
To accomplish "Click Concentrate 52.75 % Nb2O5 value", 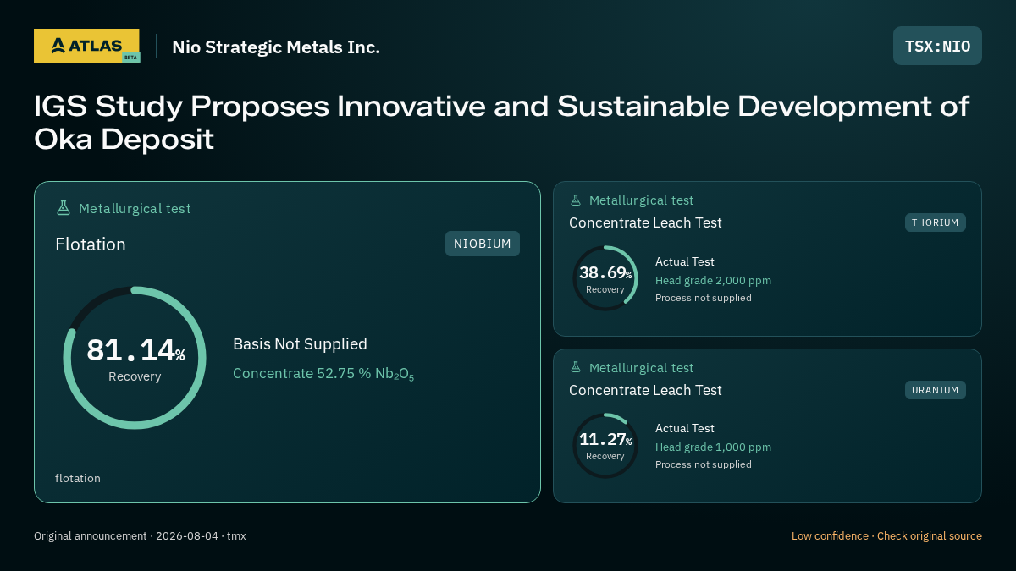I will [323, 374].
